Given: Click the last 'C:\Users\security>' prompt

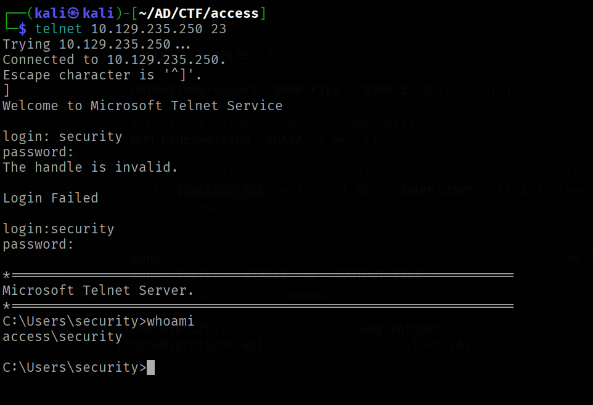Looking at the screenshot, I should pyautogui.click(x=75, y=367).
